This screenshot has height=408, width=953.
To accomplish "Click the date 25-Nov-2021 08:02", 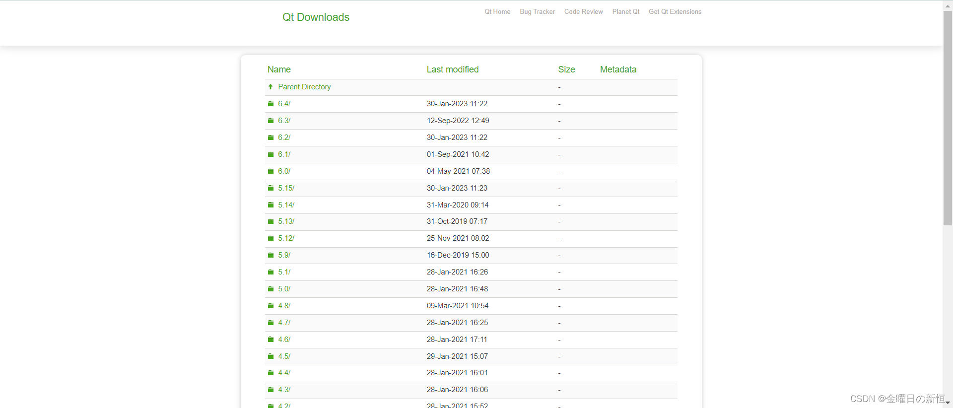I will pyautogui.click(x=458, y=238).
